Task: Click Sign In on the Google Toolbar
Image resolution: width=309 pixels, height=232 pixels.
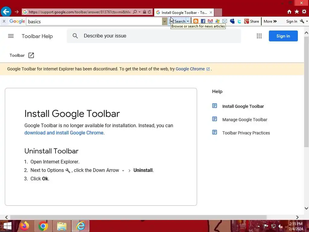Action: 292,21
